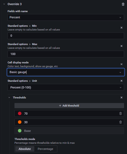Viewport: 127px width, 154px height.
Task: Click the Add threshold button
Action: coord(69,105)
